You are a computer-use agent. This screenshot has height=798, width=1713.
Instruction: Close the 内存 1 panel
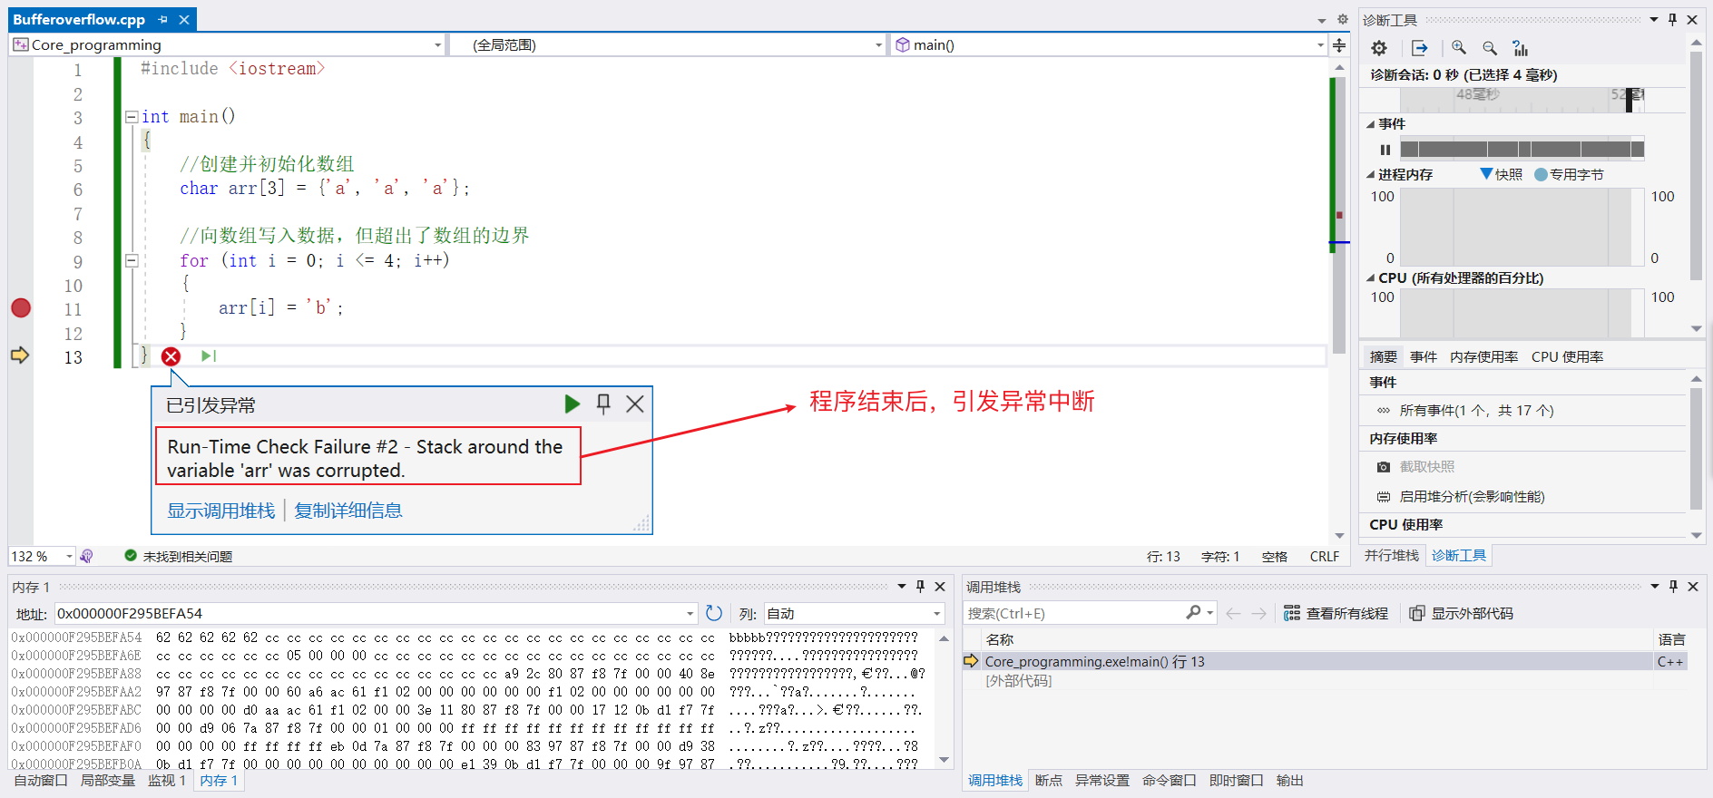940,587
